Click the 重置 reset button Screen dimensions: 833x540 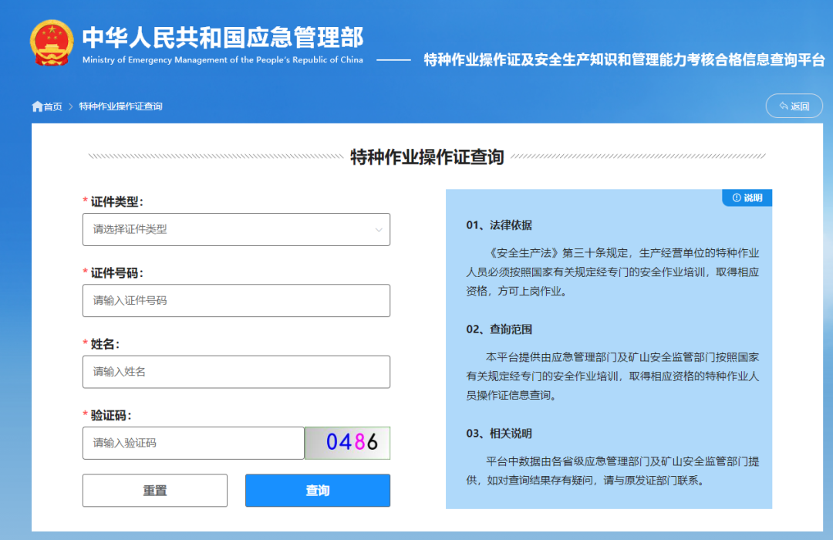click(x=154, y=491)
